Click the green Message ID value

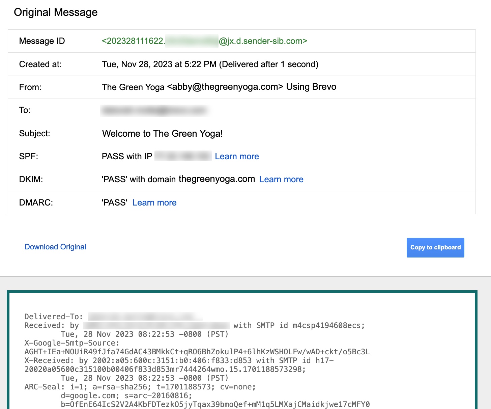pyautogui.click(x=204, y=41)
